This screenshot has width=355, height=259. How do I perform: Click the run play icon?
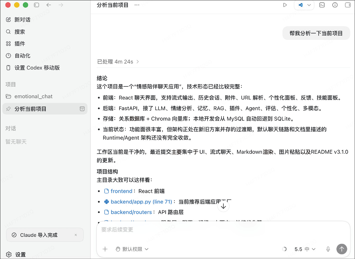coord(285,5)
